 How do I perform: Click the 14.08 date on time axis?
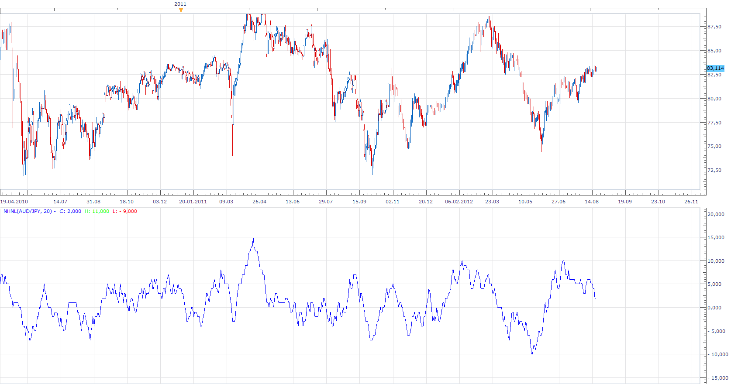[592, 202]
